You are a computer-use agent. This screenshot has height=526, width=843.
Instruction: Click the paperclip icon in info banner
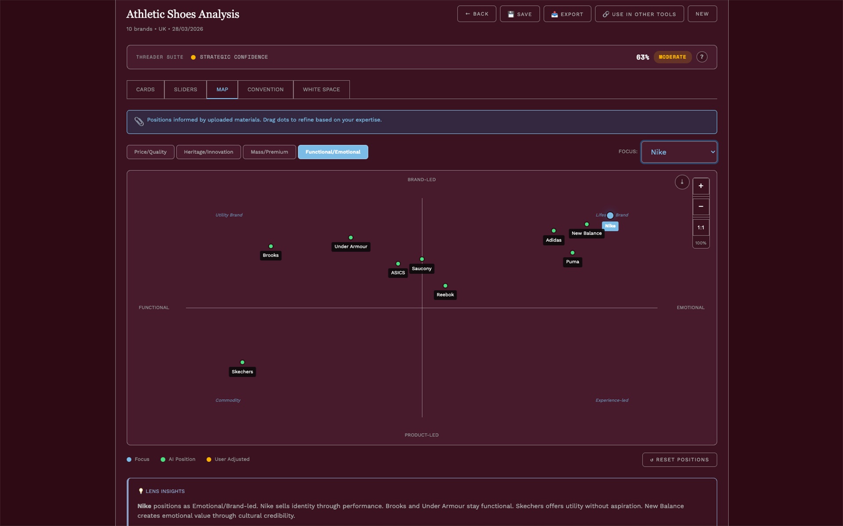tap(139, 122)
